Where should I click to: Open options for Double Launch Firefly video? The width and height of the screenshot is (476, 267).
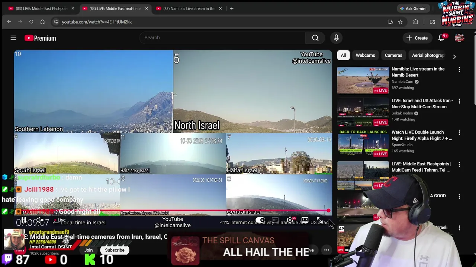coord(459,133)
